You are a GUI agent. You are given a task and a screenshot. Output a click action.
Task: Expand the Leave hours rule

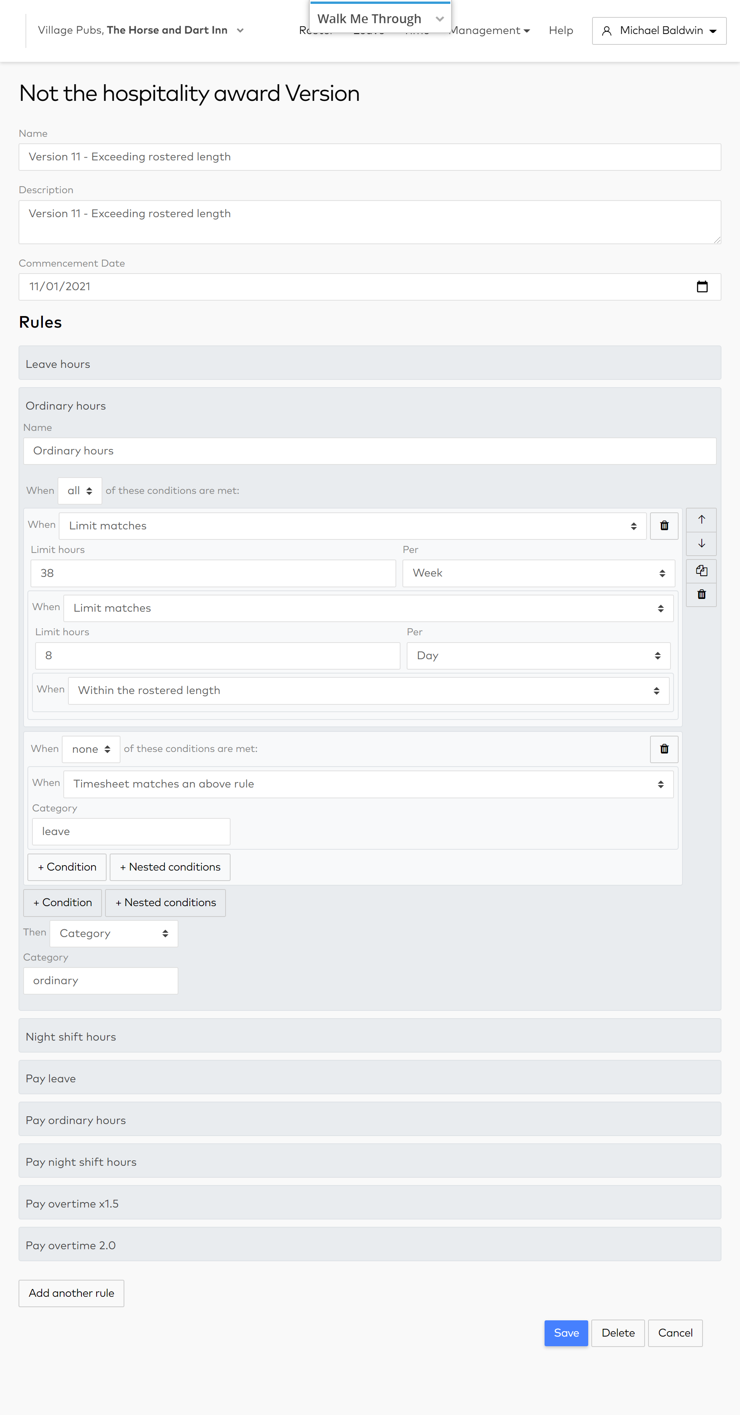(370, 363)
